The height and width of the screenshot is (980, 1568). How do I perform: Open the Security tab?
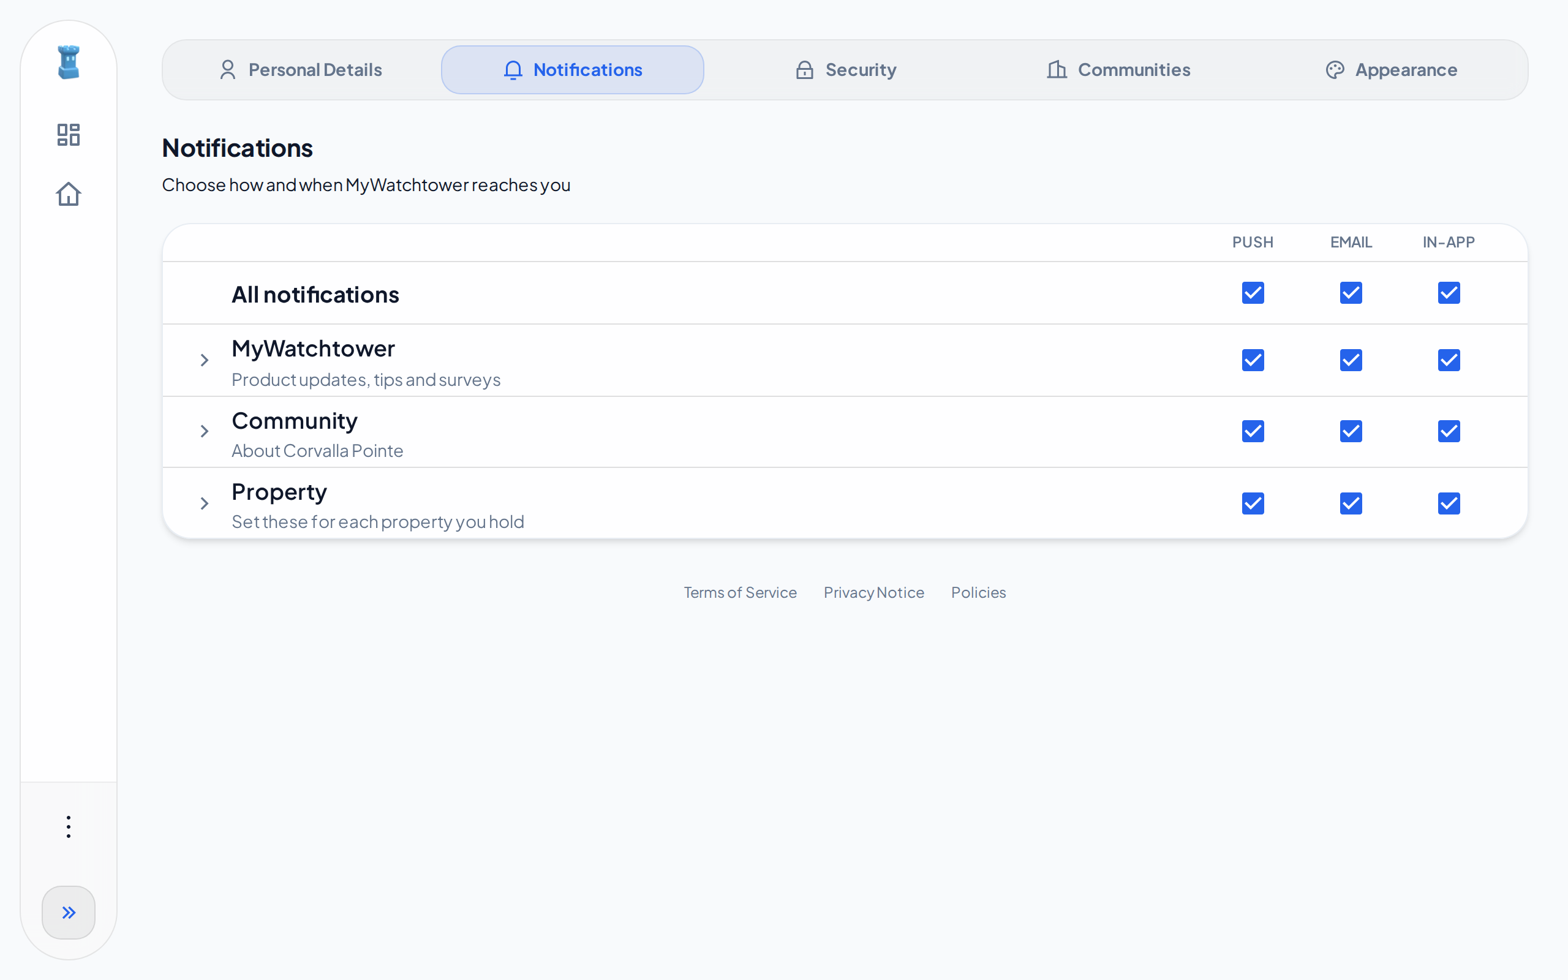click(x=845, y=70)
